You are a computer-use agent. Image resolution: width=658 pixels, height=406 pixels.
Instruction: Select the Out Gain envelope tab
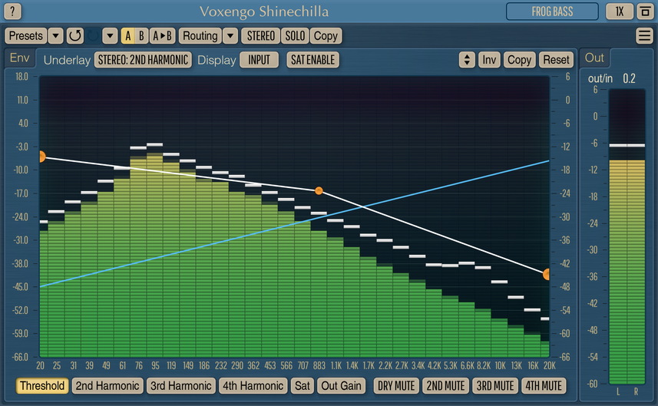tap(342, 385)
